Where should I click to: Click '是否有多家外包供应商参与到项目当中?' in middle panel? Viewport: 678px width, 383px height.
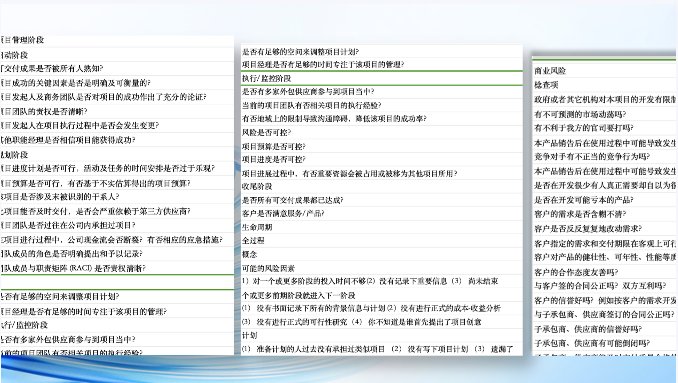[x=308, y=92]
